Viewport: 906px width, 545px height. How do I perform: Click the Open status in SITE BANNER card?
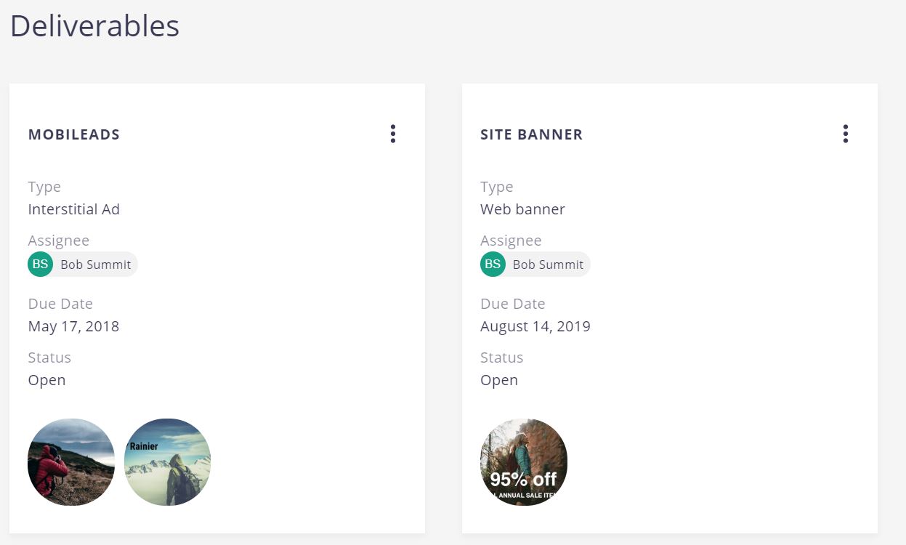click(x=499, y=380)
